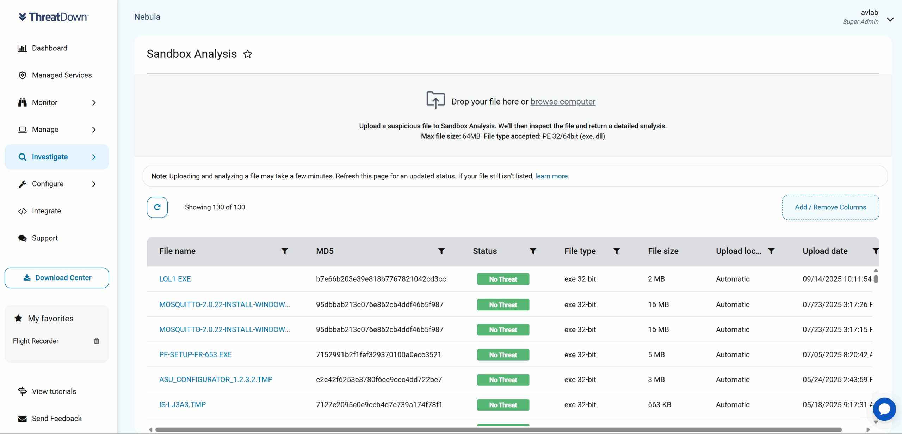
Task: Filter the File type column
Action: (x=617, y=251)
